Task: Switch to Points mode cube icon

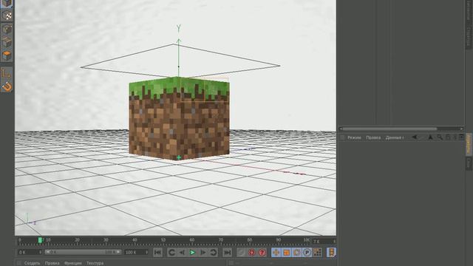Action: click(x=7, y=30)
